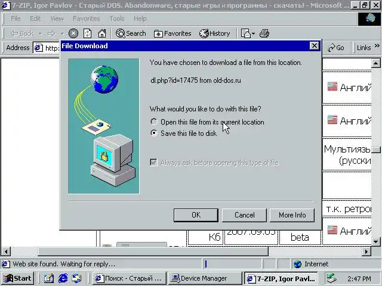Open the File menu
Viewport: 382px width, 286px height.
16,18
